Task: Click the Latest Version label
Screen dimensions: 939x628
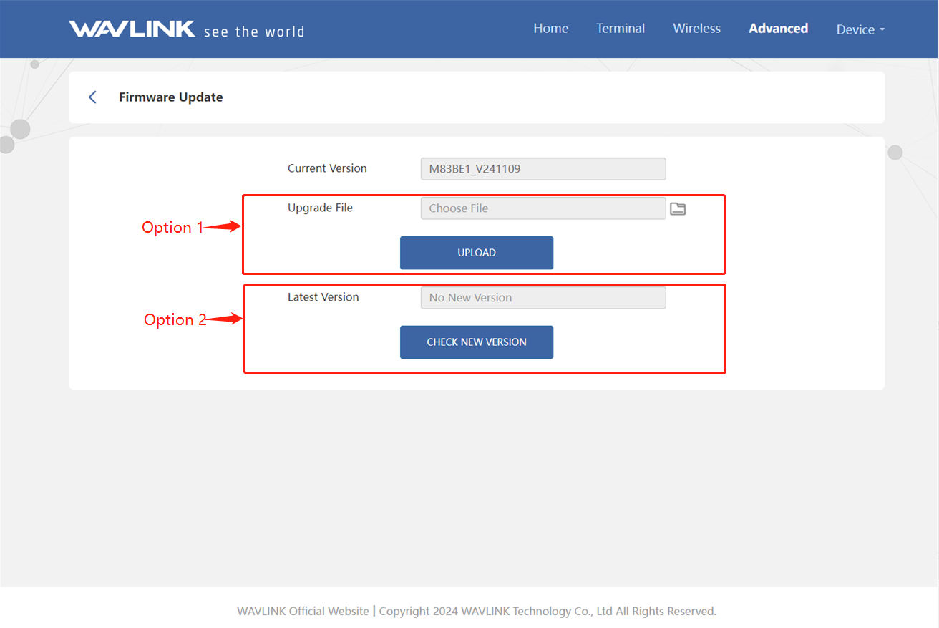Action: point(323,297)
